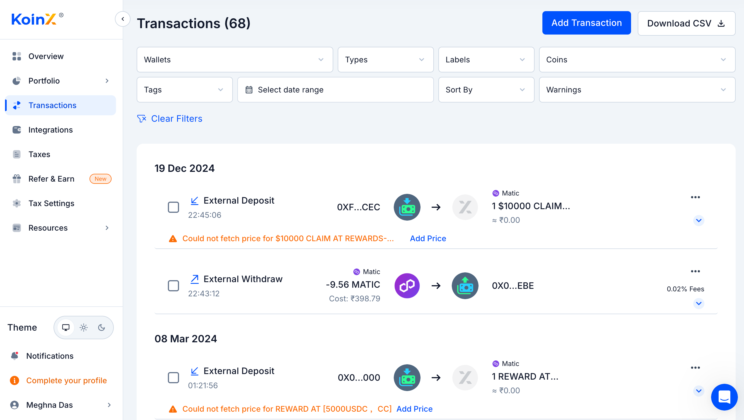Tick checkbox for 22:45:06 External Deposit
Screen dimensions: 744x420
[x=173, y=207]
